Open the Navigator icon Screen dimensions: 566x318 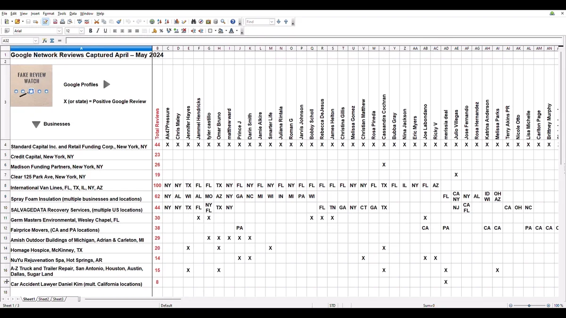pos(200,22)
